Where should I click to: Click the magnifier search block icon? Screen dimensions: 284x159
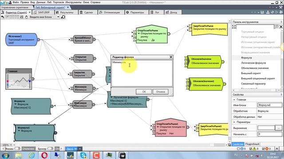[63, 17]
